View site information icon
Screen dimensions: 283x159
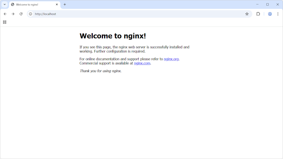[31, 14]
